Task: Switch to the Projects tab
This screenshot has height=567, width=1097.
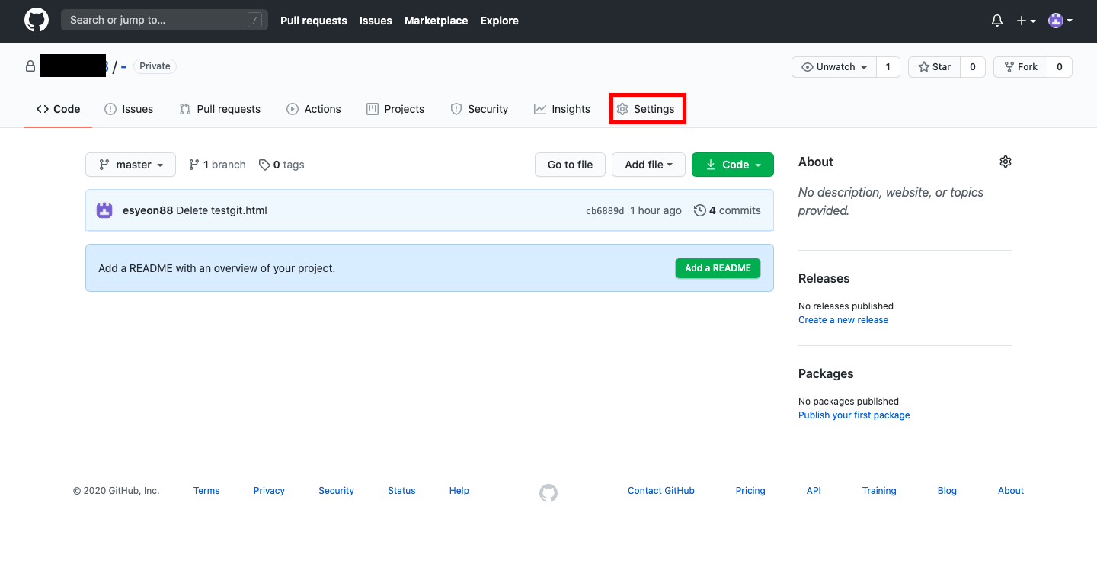Action: (x=395, y=109)
